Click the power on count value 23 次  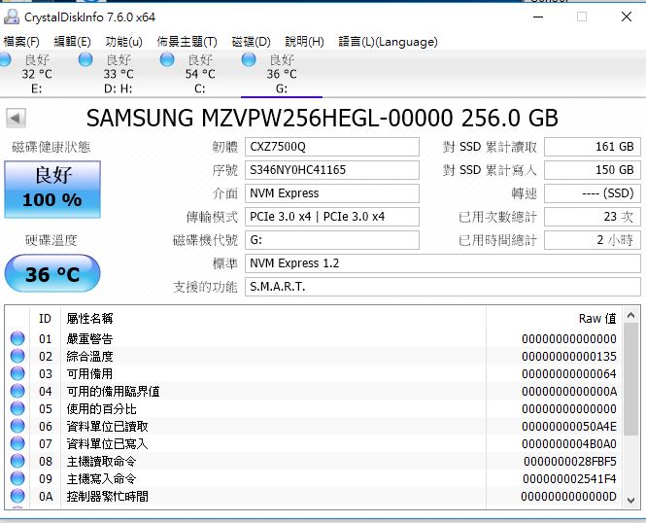593,217
